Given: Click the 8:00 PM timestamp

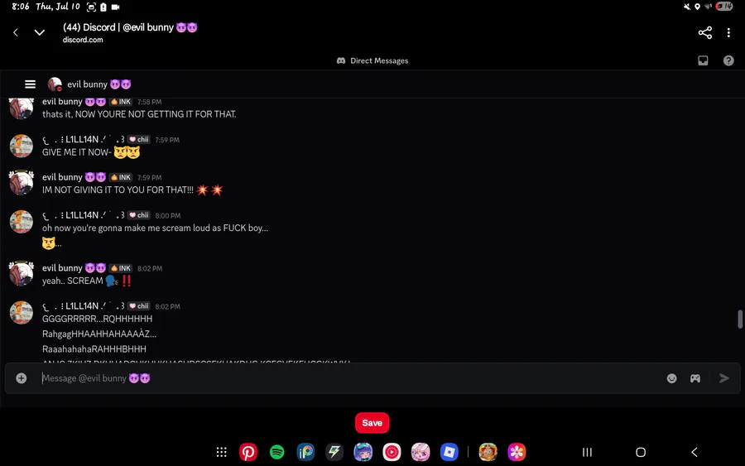Looking at the screenshot, I should click(168, 216).
